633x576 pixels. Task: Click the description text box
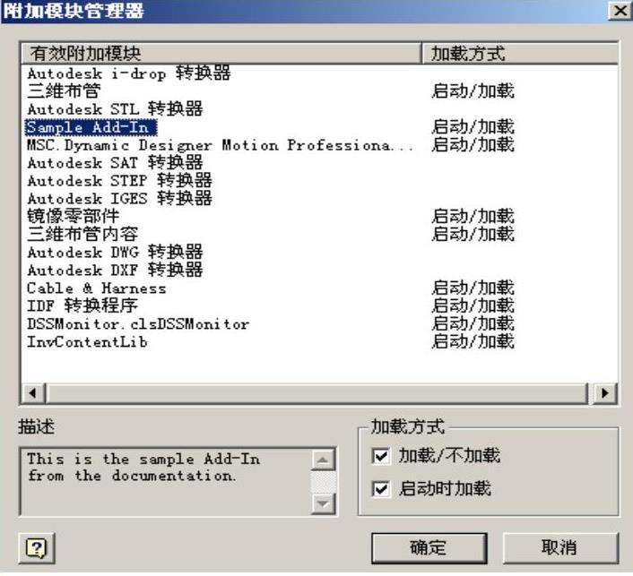coord(166,482)
